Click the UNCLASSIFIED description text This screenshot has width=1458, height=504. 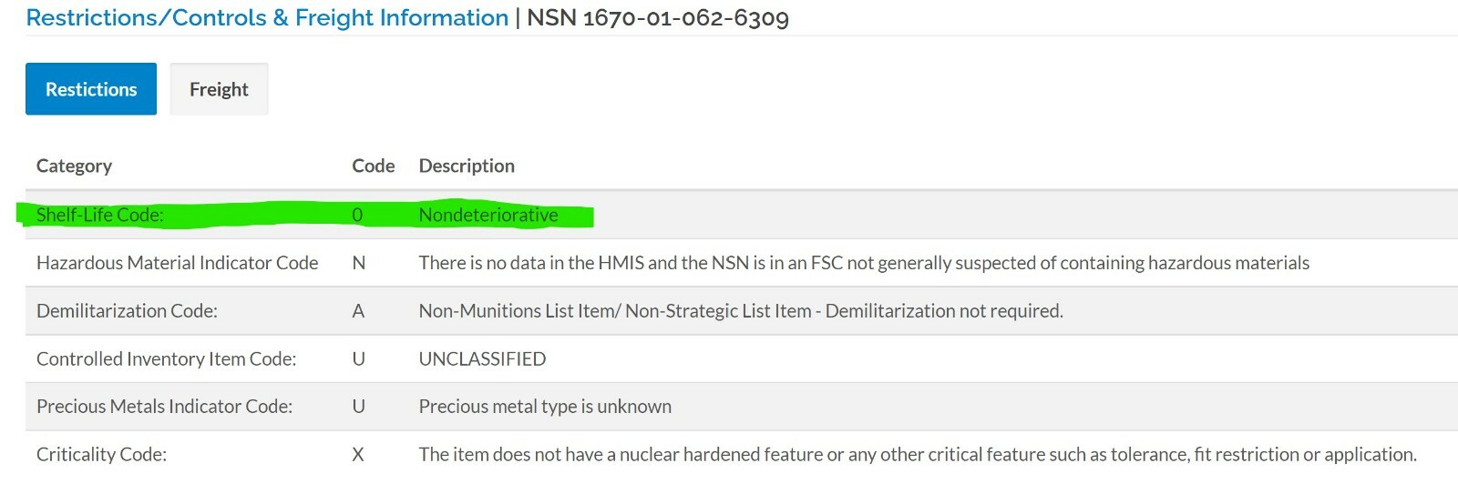click(x=482, y=359)
